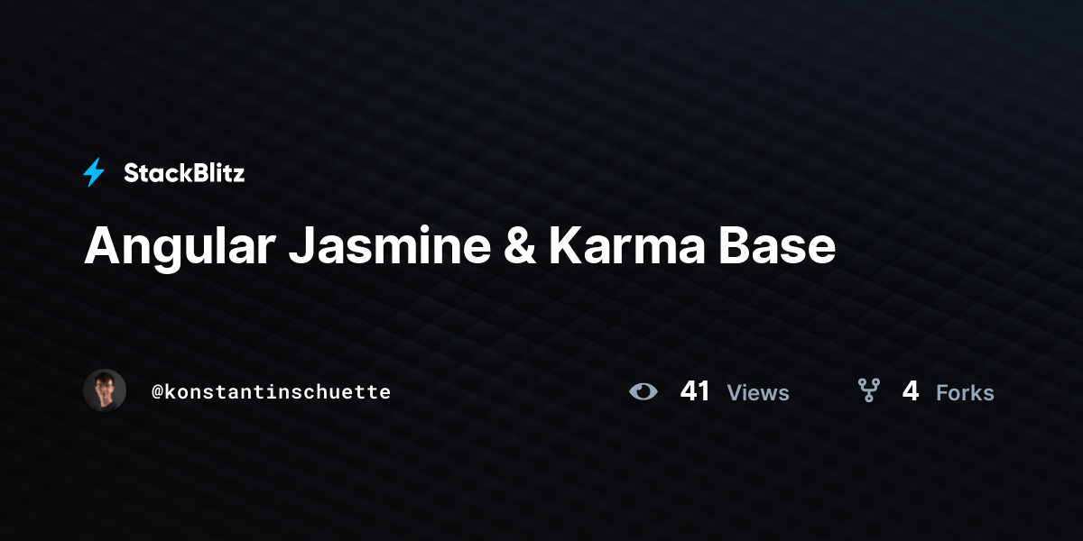Click the eye icon beside 41 Views
The image size is (1083, 541).
tap(643, 391)
